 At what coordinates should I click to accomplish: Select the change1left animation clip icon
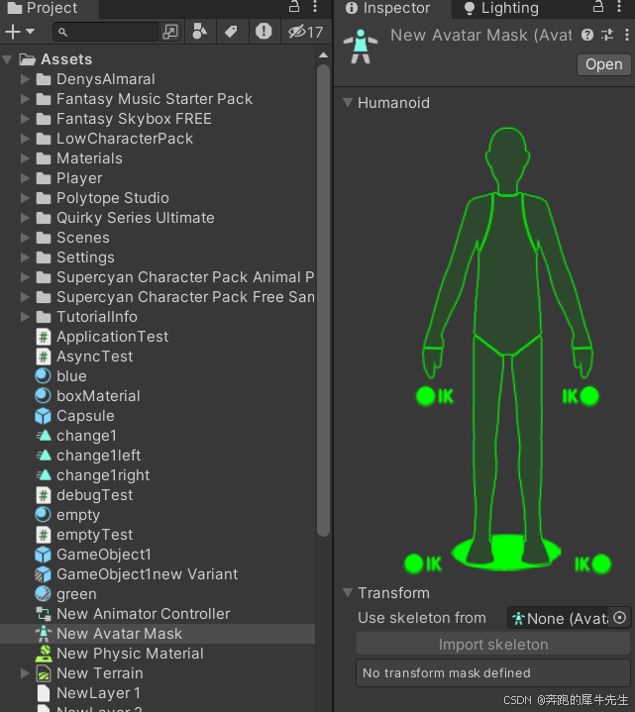pyautogui.click(x=44, y=456)
